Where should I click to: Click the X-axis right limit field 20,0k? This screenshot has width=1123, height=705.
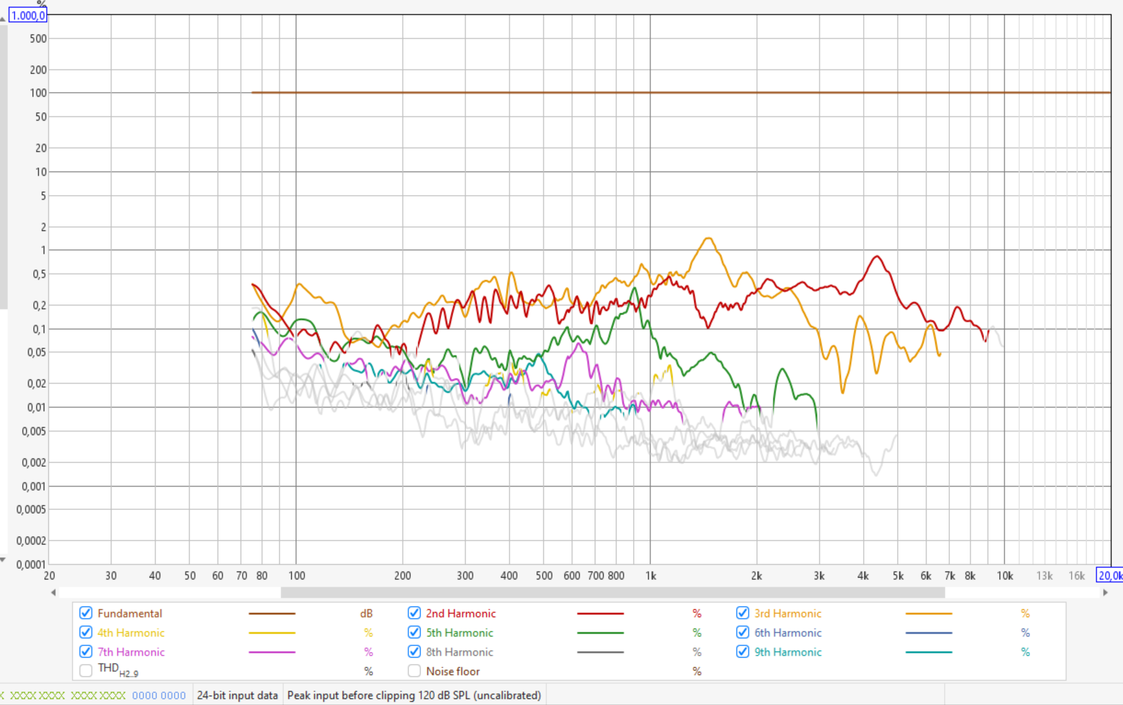(1110, 576)
